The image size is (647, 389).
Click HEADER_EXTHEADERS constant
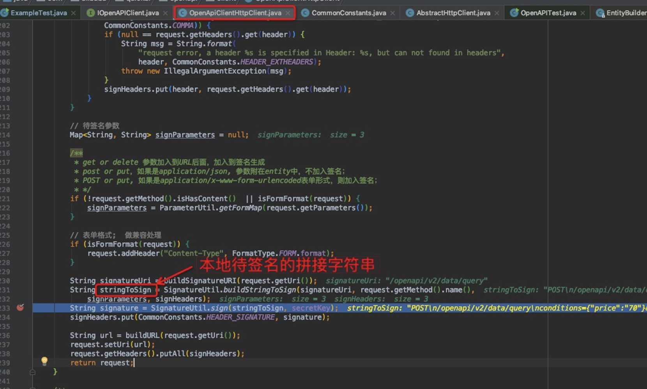(x=276, y=62)
